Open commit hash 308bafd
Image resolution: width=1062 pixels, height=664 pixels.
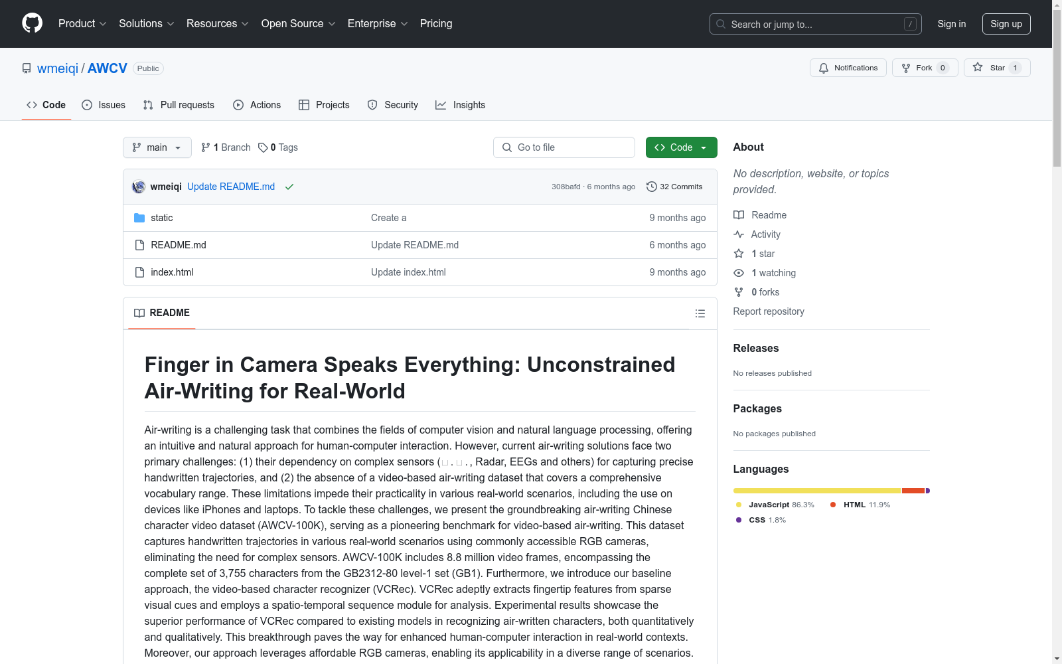point(566,187)
